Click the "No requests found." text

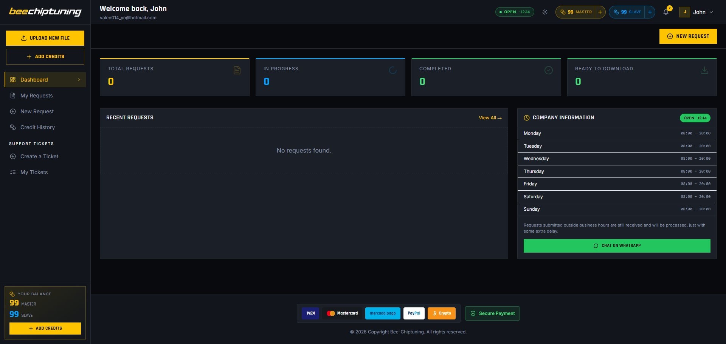[304, 151]
